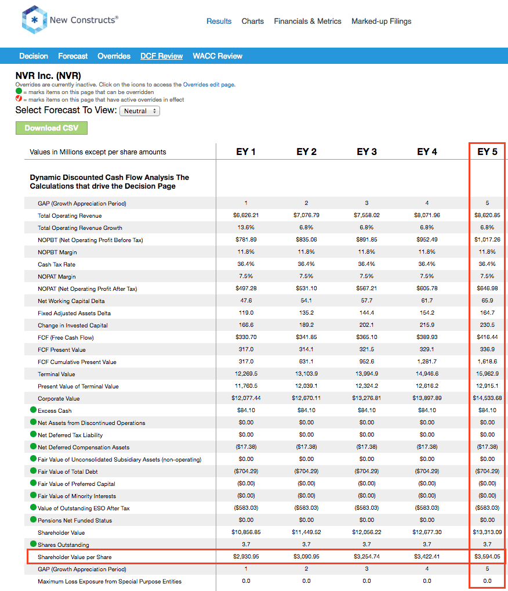Open the Select Forecast To View dropdown

point(140,111)
